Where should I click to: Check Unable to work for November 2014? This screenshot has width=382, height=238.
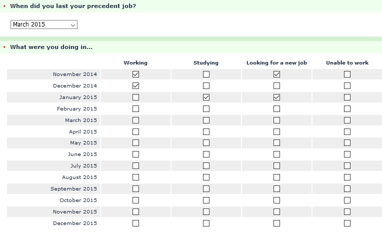tap(347, 74)
